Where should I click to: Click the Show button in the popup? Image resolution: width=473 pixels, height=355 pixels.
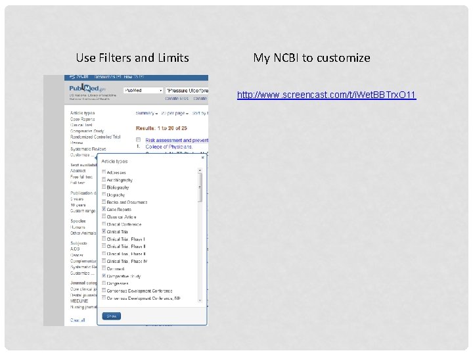[x=111, y=316]
